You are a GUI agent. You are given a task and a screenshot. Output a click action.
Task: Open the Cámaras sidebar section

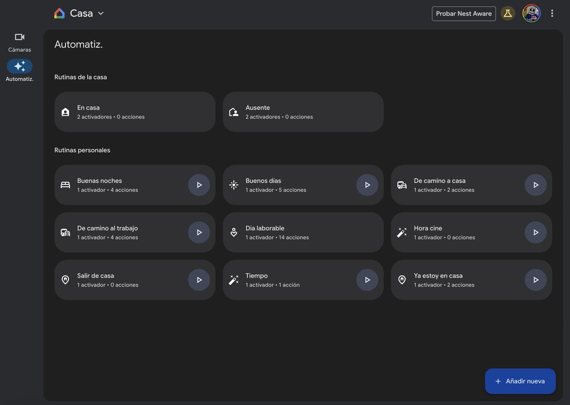19,42
